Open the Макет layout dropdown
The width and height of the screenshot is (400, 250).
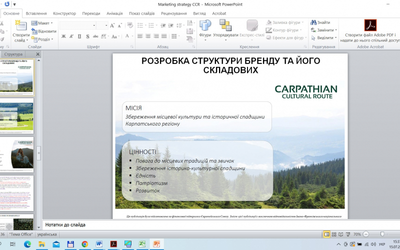click(x=42, y=23)
